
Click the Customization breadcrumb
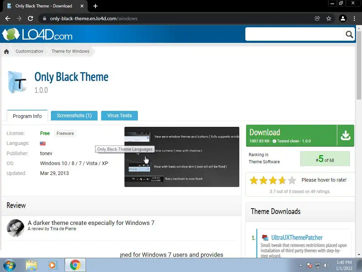(x=29, y=51)
